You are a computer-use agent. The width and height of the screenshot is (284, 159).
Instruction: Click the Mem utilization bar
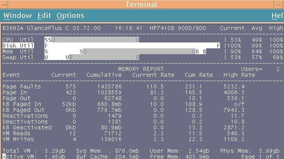[125, 51]
